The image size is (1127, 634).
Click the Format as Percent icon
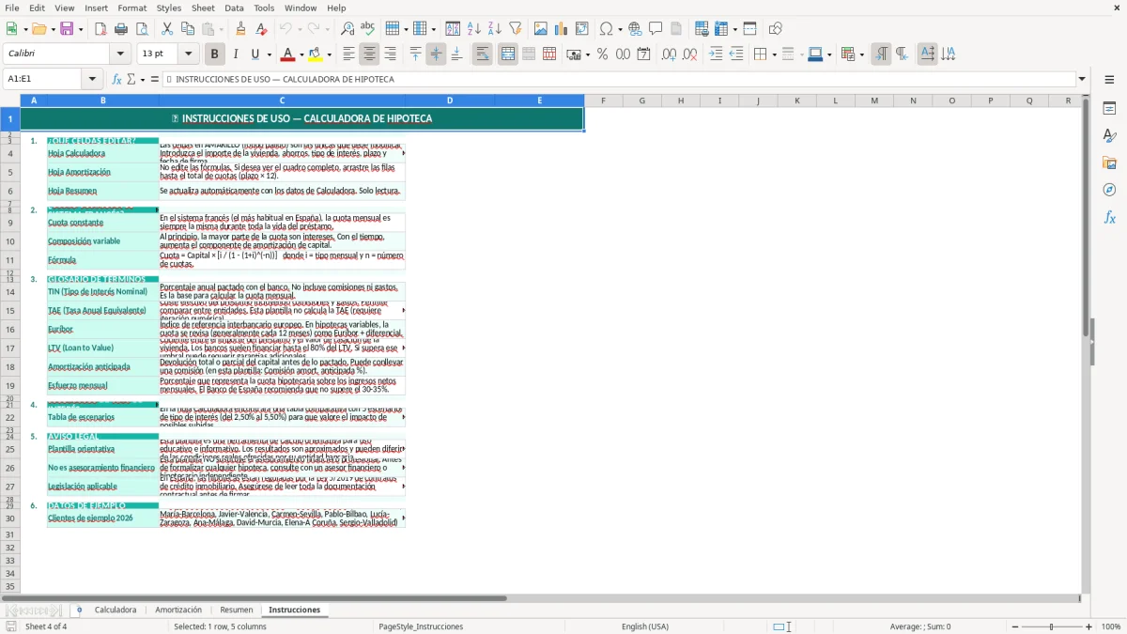pos(603,54)
